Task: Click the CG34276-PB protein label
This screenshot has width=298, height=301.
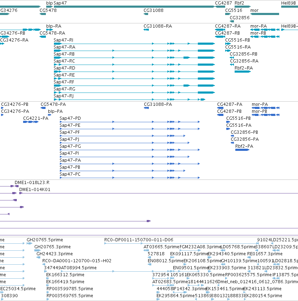Action: tap(15, 104)
